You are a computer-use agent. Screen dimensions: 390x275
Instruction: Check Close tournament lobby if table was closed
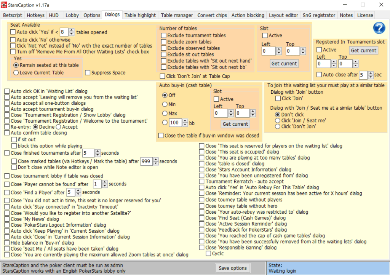click(x=7, y=176)
